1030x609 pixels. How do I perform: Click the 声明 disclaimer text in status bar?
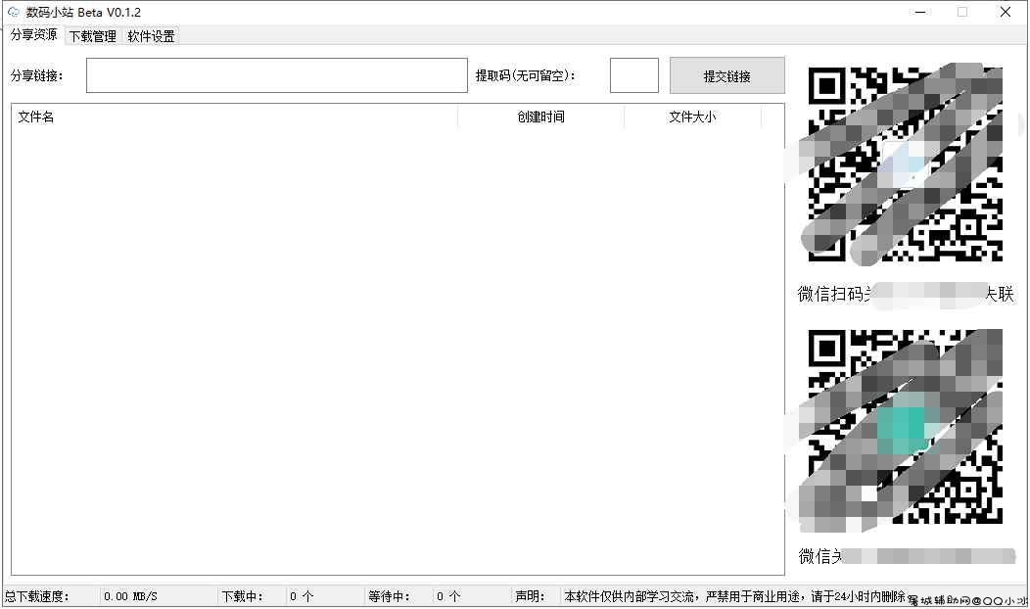tap(734, 596)
